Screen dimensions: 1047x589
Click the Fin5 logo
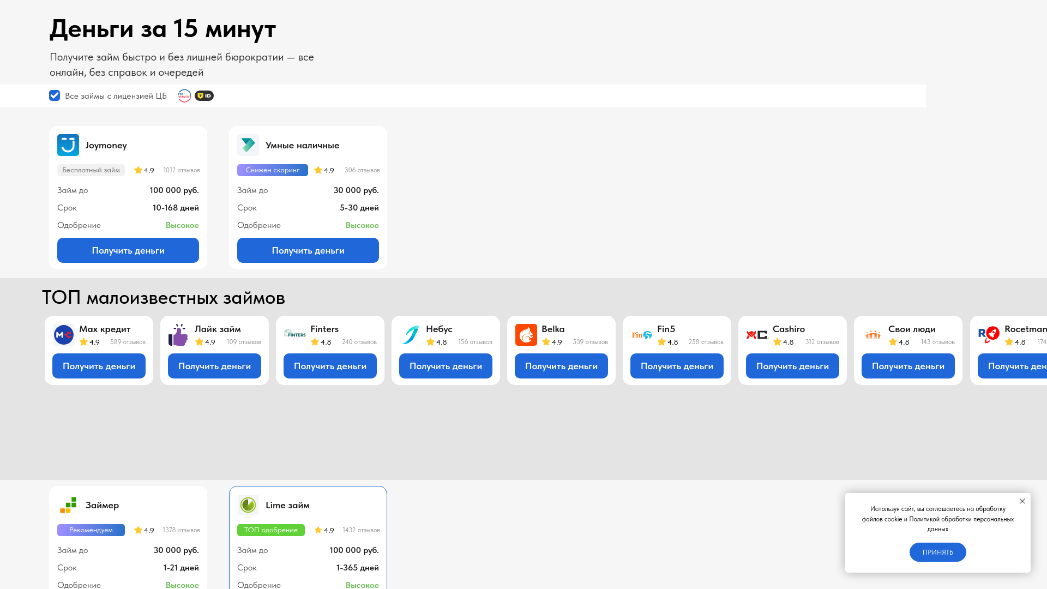pyautogui.click(x=642, y=335)
